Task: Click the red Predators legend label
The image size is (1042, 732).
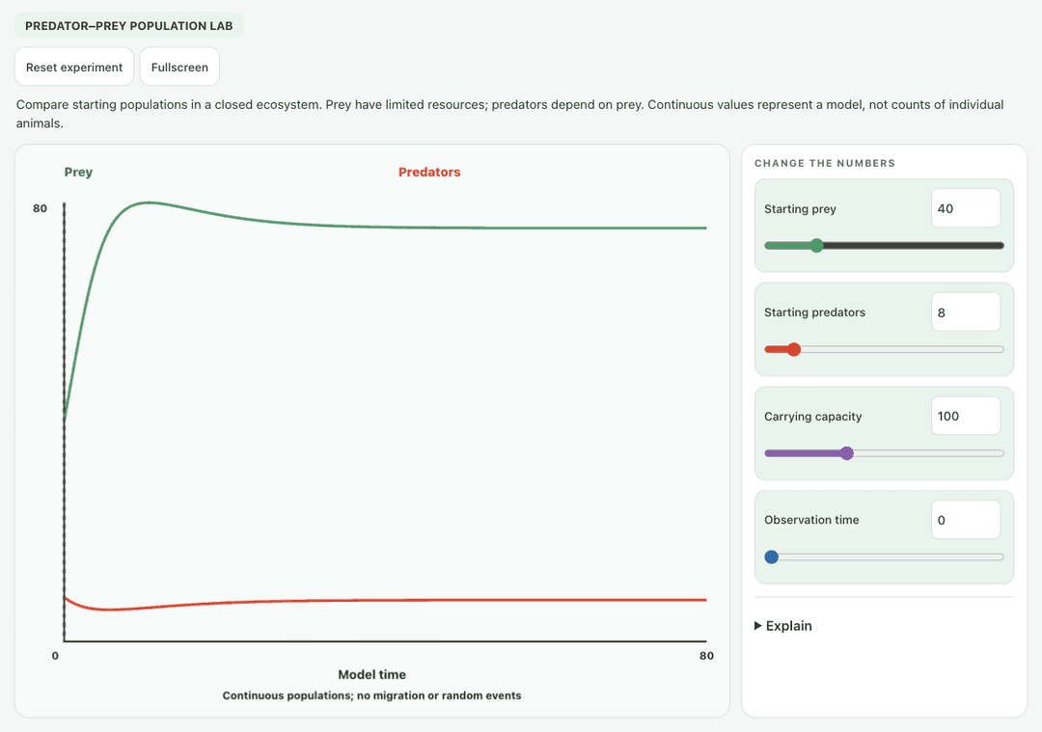Action: click(x=429, y=172)
